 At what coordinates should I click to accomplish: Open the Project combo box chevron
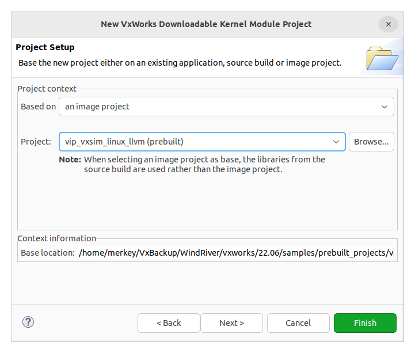[336, 142]
